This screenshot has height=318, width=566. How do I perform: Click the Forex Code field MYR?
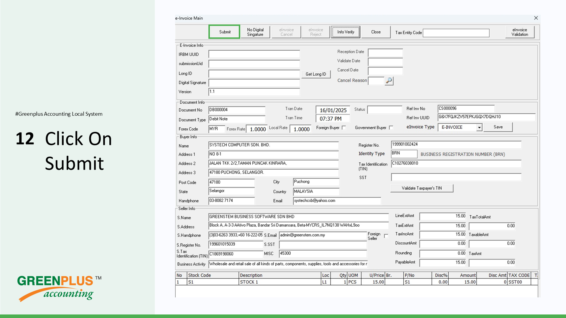217,129
